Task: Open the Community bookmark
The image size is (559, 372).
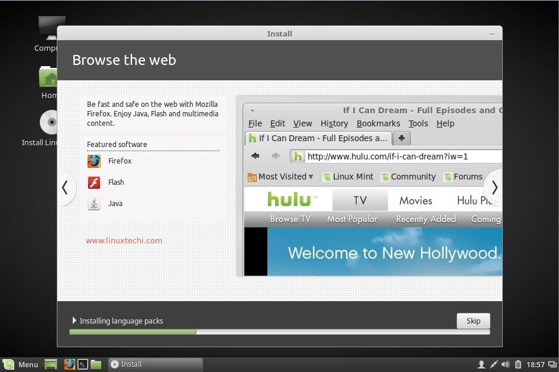Action: (408, 177)
